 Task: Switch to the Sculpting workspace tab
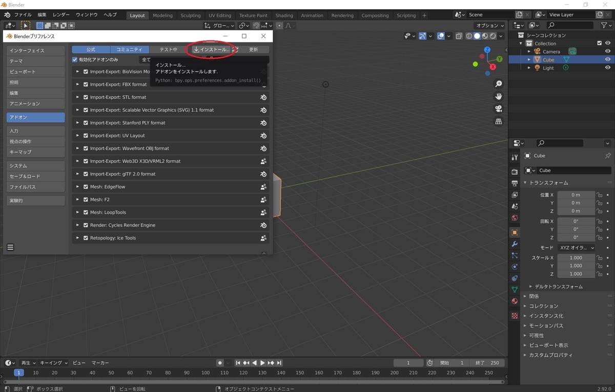pyautogui.click(x=191, y=15)
